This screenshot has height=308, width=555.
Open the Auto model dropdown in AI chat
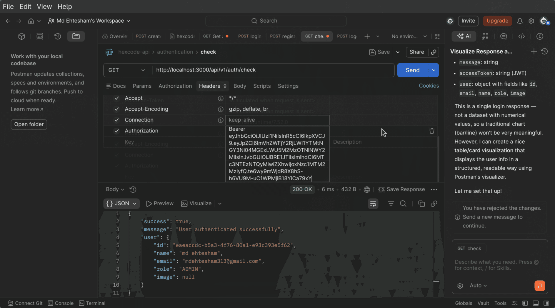click(x=478, y=286)
